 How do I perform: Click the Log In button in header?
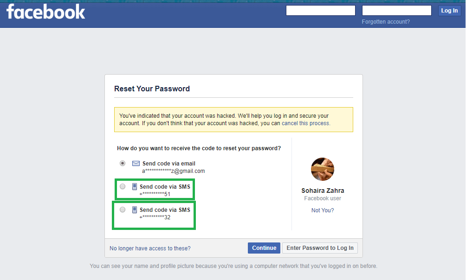tap(449, 11)
